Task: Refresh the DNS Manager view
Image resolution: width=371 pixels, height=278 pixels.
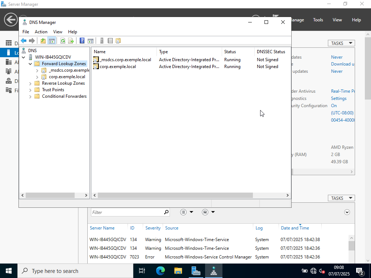Action: [x=63, y=41]
